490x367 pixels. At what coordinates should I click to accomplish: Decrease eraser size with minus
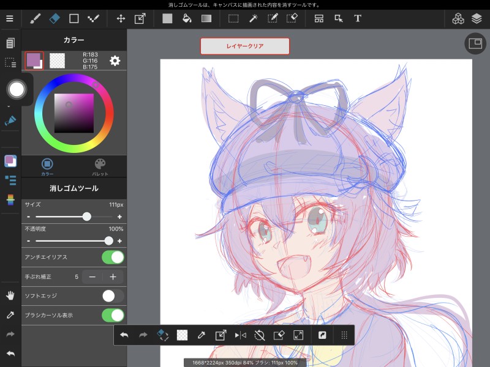pos(28,217)
